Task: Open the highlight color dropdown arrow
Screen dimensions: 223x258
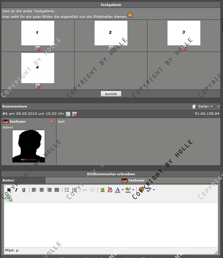Action: [133, 190]
